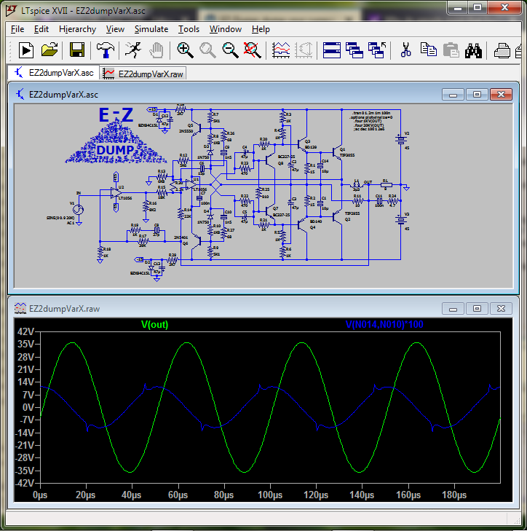Click the Autorange axes icon
Viewport: 527px width, 531px height.
(304, 50)
